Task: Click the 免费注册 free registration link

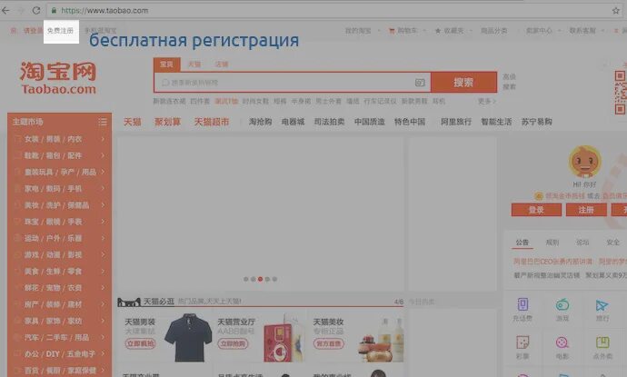Action: (x=60, y=31)
